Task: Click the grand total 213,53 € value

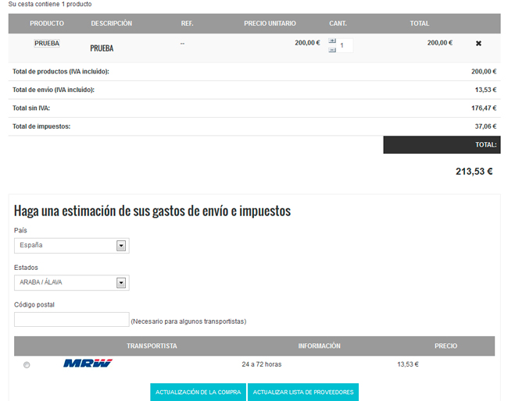Action: pos(474,172)
